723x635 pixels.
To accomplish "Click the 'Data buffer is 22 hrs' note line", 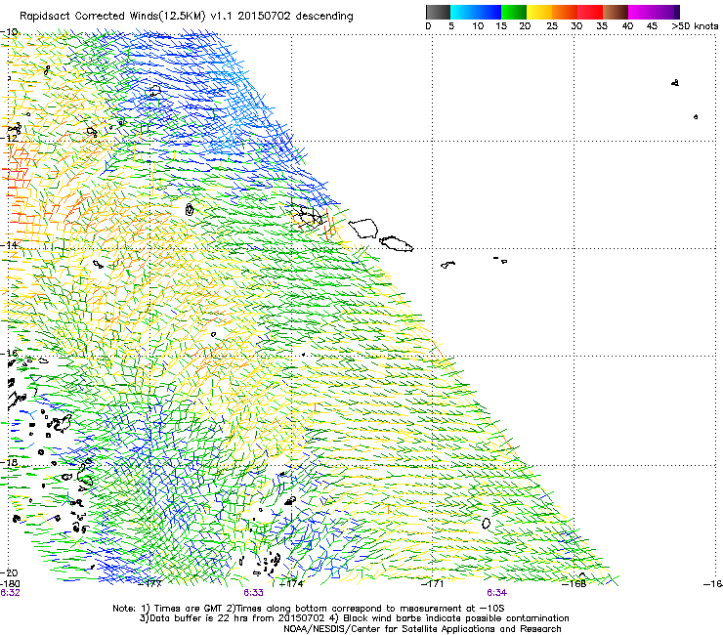I will pos(354,618).
